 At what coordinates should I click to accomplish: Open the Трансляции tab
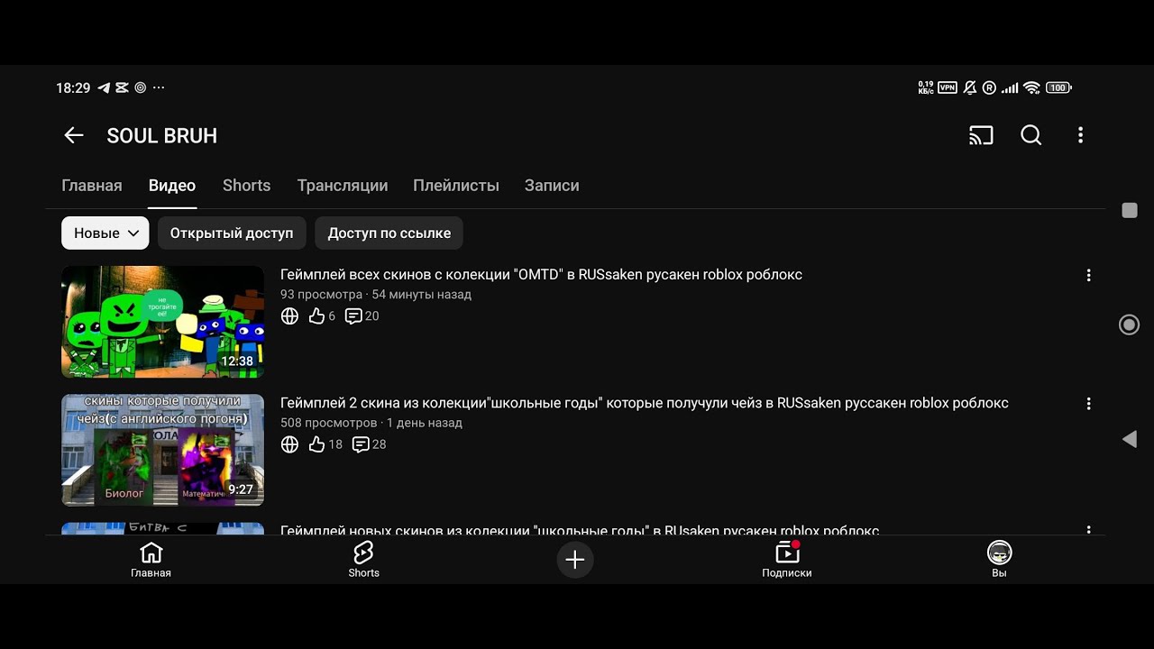[343, 186]
